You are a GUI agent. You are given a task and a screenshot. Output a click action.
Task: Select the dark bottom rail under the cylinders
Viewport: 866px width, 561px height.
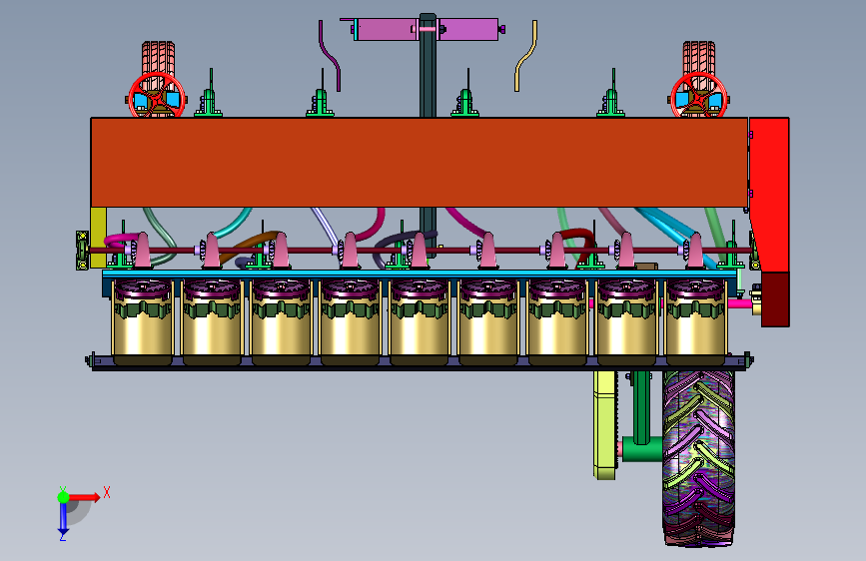click(420, 362)
